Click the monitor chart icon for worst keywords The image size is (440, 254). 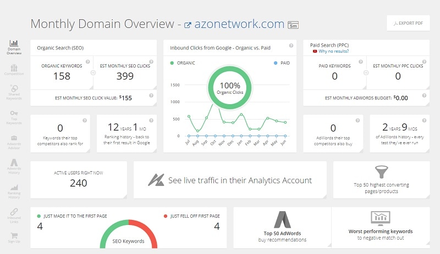click(381, 218)
